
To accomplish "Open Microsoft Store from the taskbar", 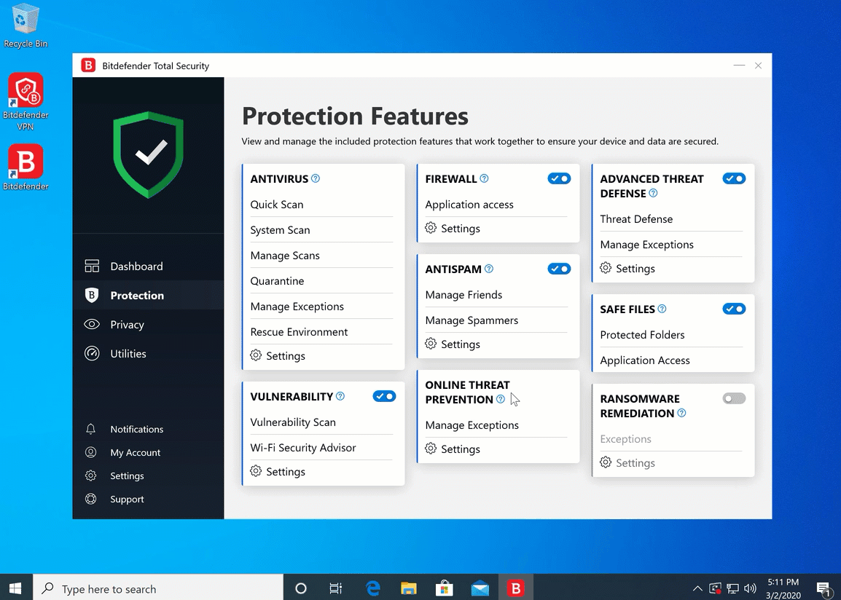I will [444, 588].
